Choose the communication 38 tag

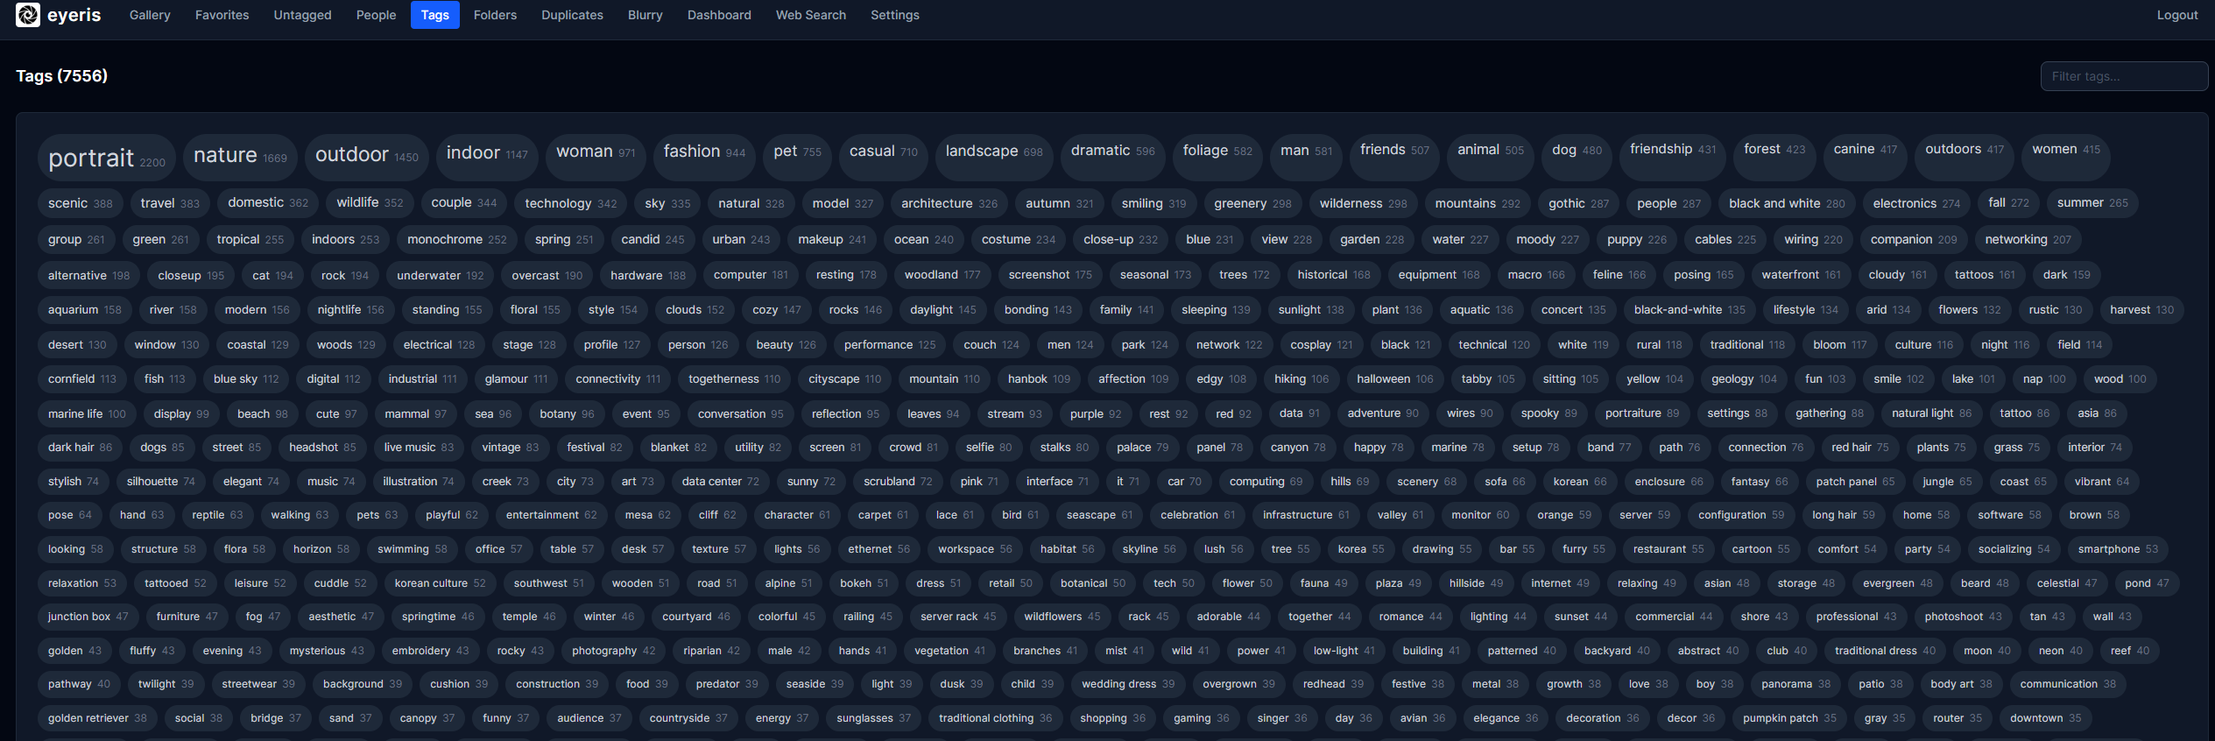[x=2067, y=684]
